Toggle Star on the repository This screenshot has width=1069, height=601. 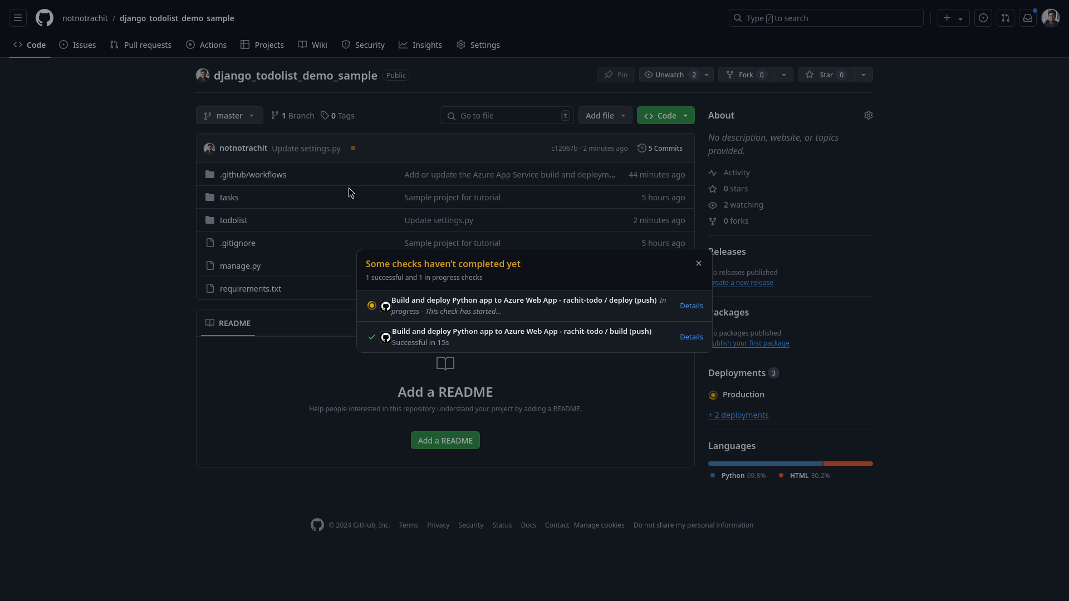(x=825, y=75)
